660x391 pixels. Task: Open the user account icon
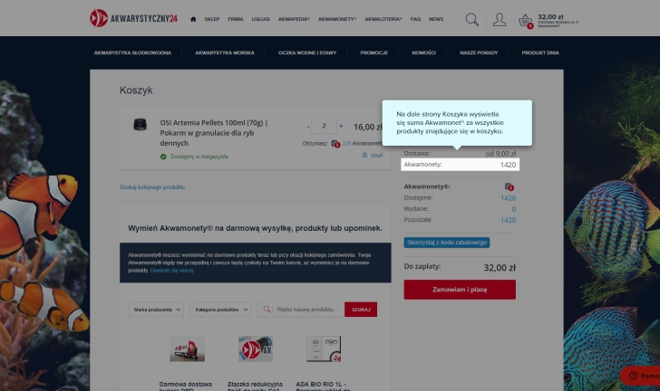[x=500, y=19]
